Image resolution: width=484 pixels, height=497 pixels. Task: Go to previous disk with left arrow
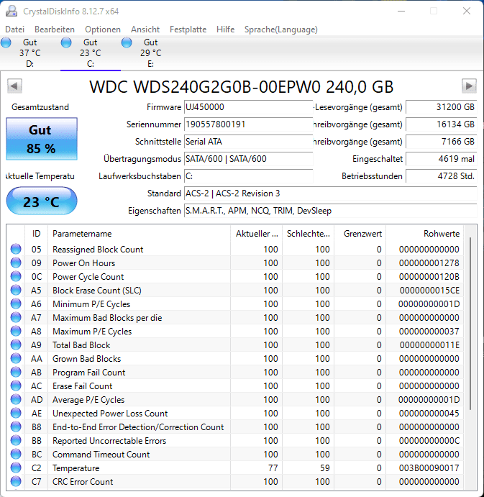click(14, 86)
